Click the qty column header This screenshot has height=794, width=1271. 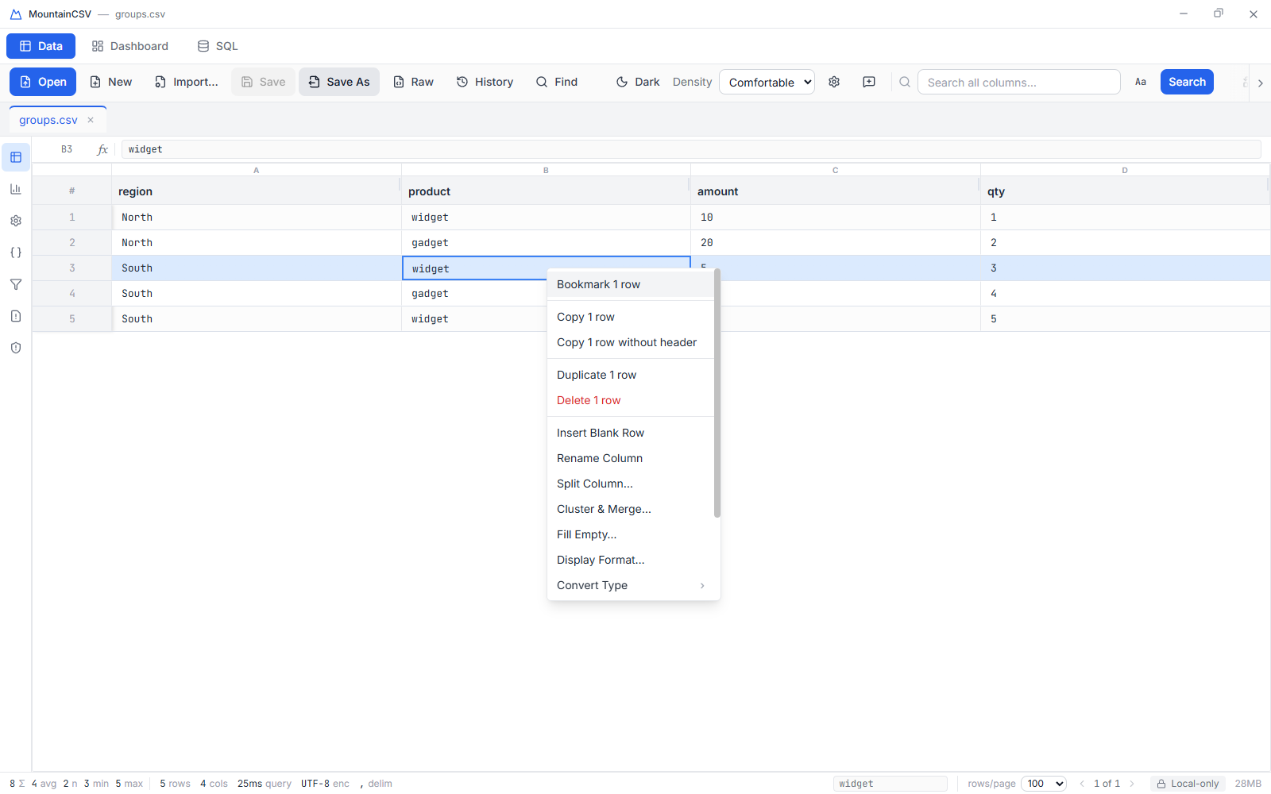[x=1125, y=191]
